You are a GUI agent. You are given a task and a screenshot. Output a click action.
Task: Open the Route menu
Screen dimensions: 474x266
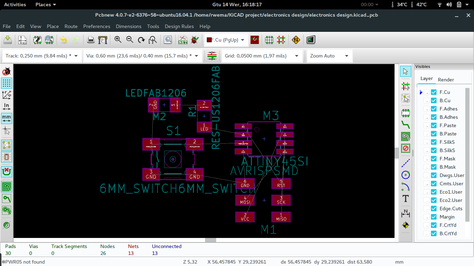point(71,26)
